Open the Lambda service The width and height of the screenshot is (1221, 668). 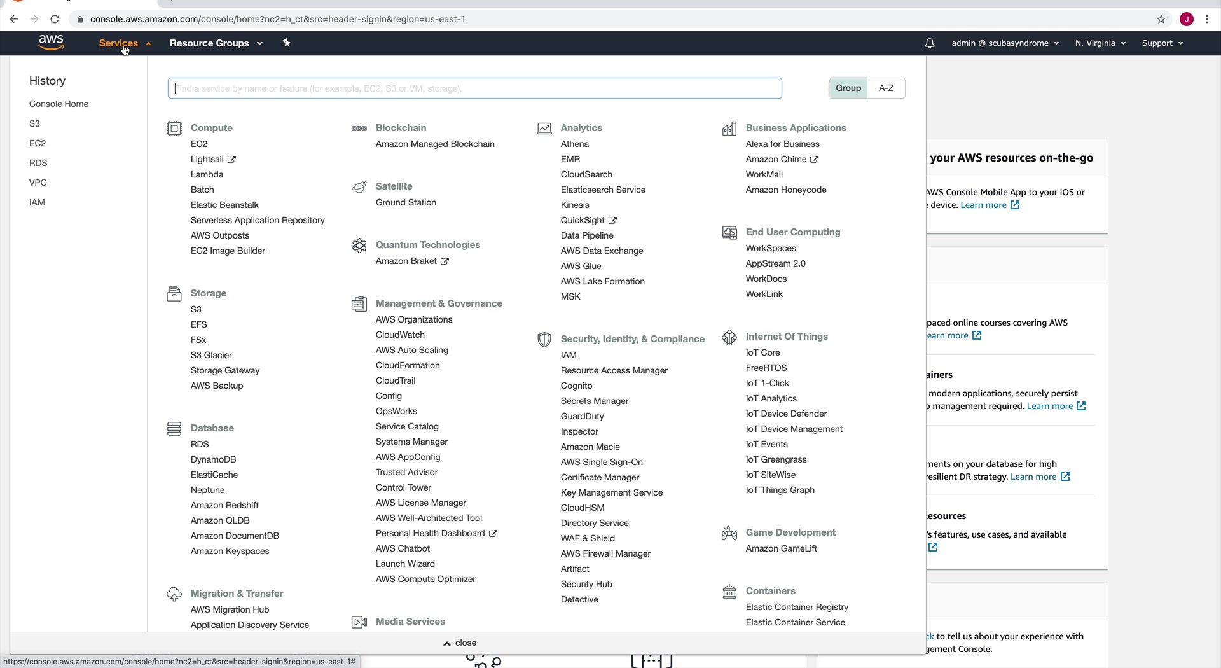pos(207,174)
